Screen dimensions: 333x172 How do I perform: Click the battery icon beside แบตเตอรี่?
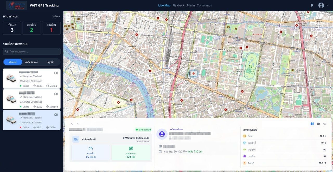point(245,143)
